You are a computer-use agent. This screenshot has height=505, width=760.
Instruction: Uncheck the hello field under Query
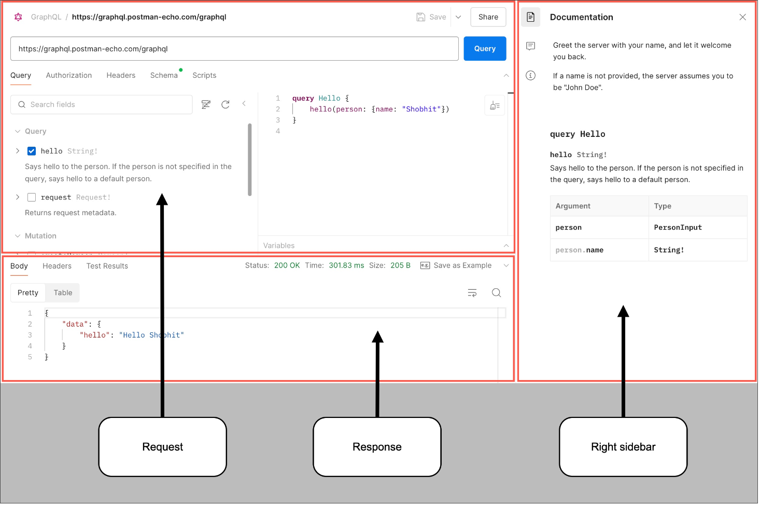click(32, 151)
